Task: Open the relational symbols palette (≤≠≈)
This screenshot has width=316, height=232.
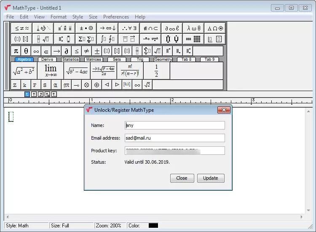Action: coord(21,28)
